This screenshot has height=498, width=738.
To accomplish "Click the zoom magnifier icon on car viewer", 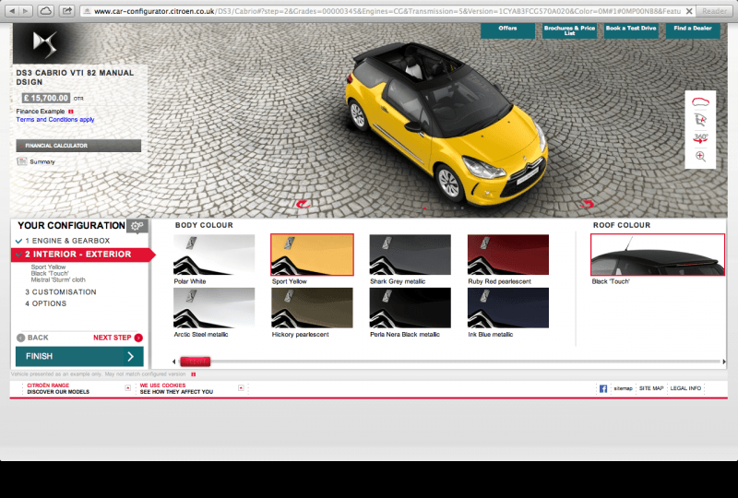I will pyautogui.click(x=700, y=156).
